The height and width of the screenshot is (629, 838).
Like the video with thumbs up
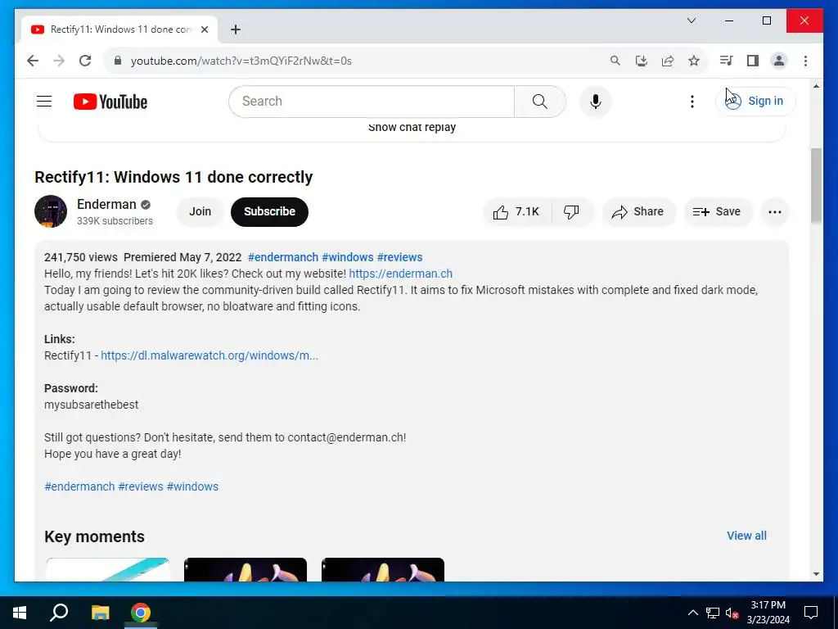pos(517,212)
